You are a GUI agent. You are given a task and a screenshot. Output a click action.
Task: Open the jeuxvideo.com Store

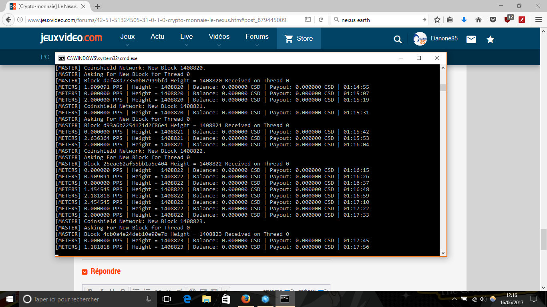[299, 38]
